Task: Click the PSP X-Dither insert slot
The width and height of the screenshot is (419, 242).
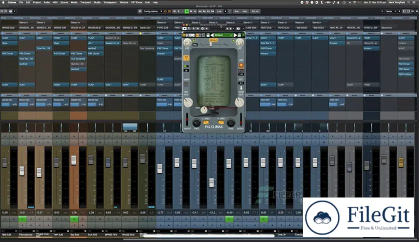Action: [405, 74]
